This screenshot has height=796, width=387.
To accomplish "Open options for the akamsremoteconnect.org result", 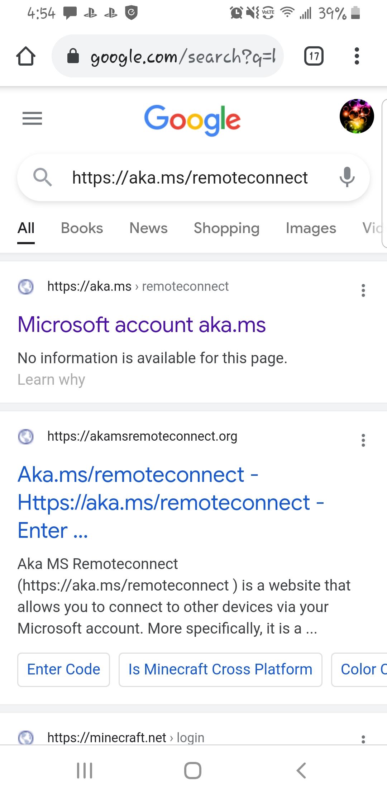I will click(x=363, y=440).
